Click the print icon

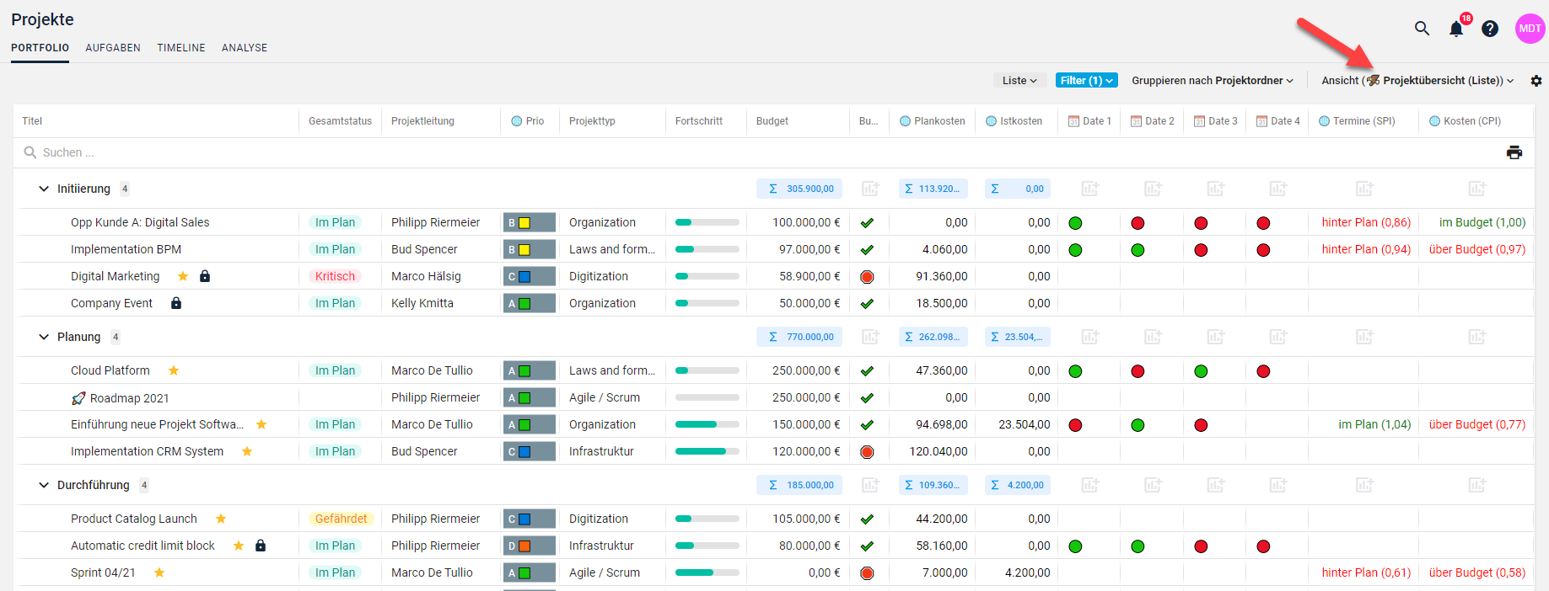point(1514,152)
